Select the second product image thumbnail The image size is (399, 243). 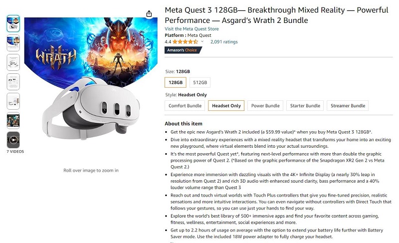[x=13, y=43]
